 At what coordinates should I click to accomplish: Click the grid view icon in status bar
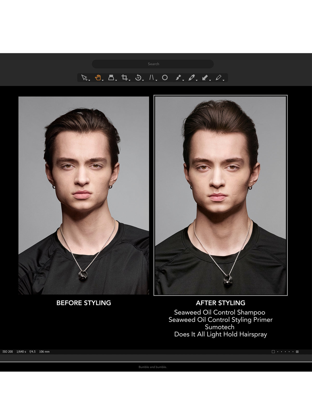(x=297, y=352)
